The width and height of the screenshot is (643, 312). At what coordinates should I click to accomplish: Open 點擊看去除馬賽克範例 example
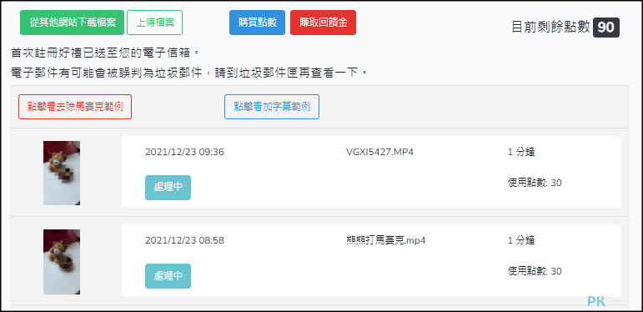75,107
